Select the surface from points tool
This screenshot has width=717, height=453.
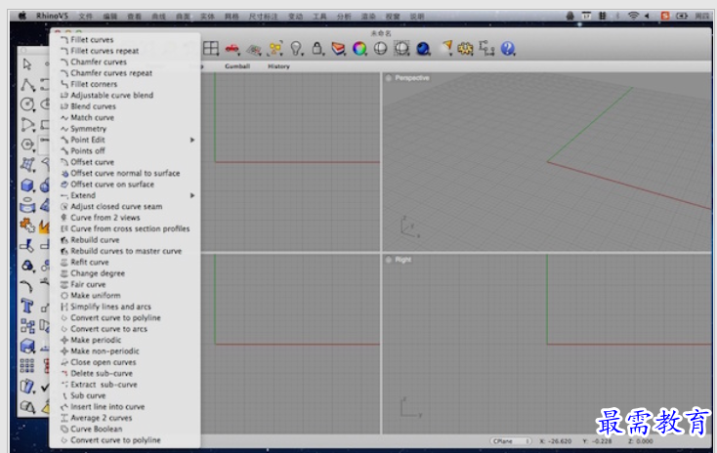click(x=27, y=165)
